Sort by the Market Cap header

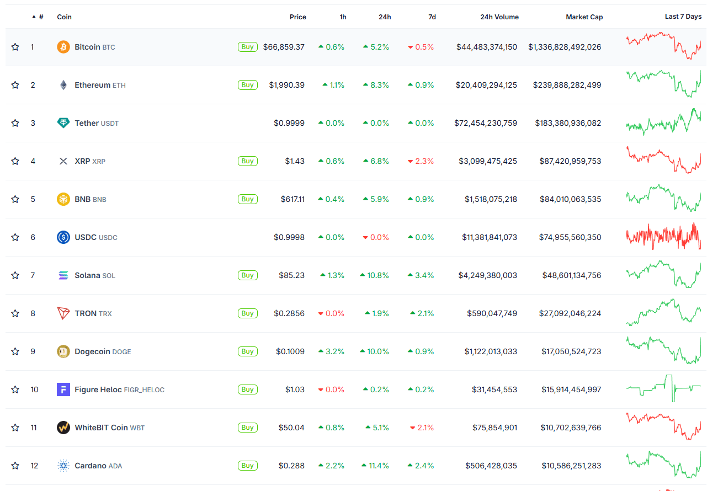point(584,17)
